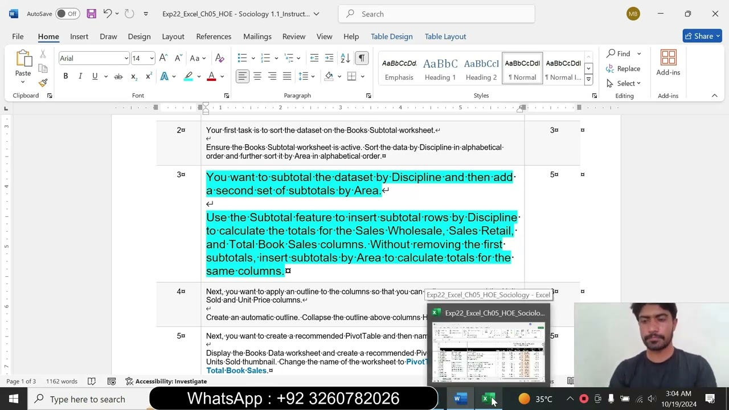Click the Search box in title bar
Screen dimensions: 729x410
[436, 14]
